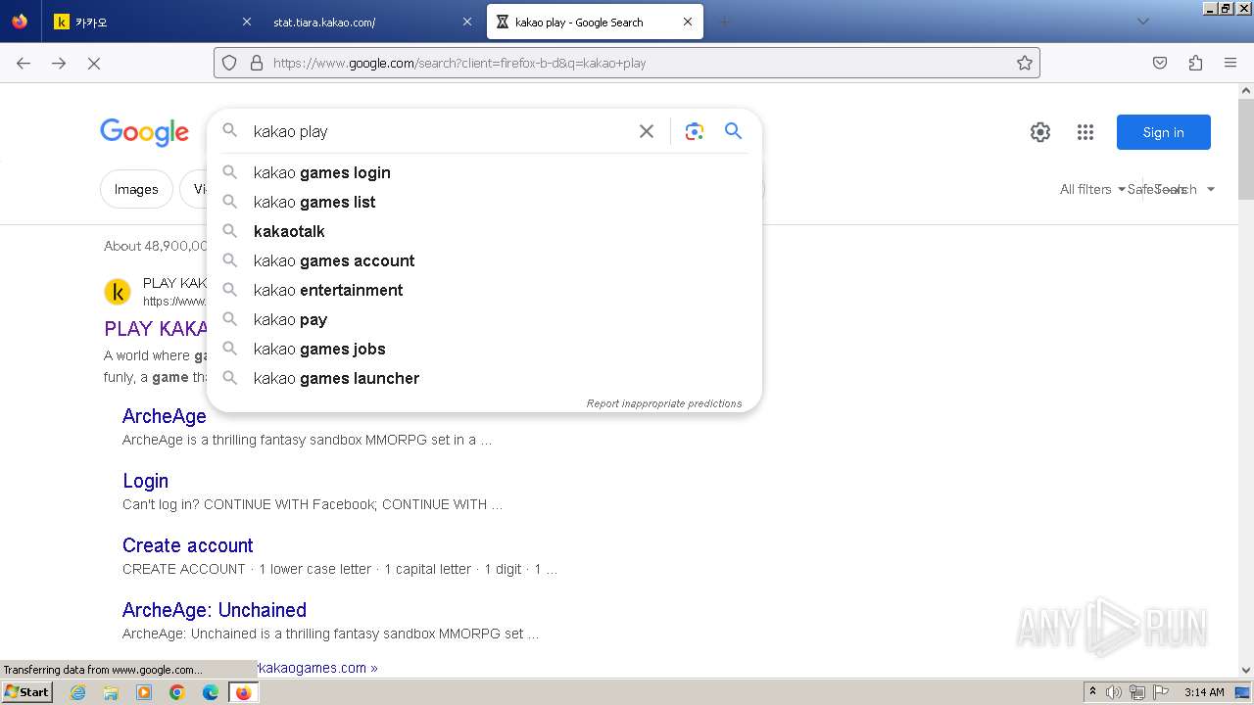Launch Microsoft Edge from taskbar

(211, 692)
